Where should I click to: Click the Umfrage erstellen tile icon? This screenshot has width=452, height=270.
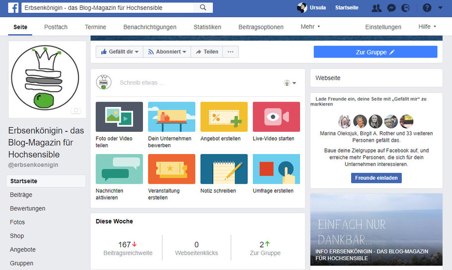coord(276,169)
